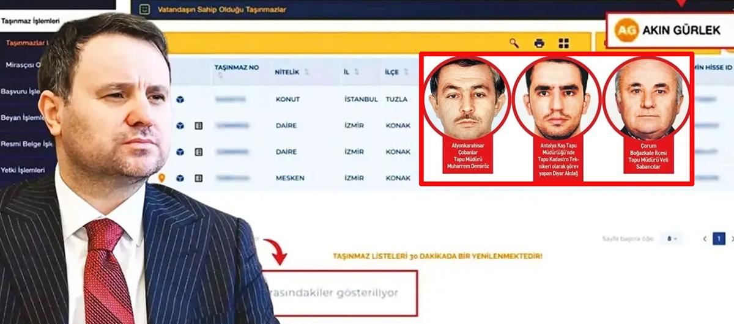Sort the İLÇE column
Image resolution: width=734 pixels, height=324 pixels.
[407, 72]
